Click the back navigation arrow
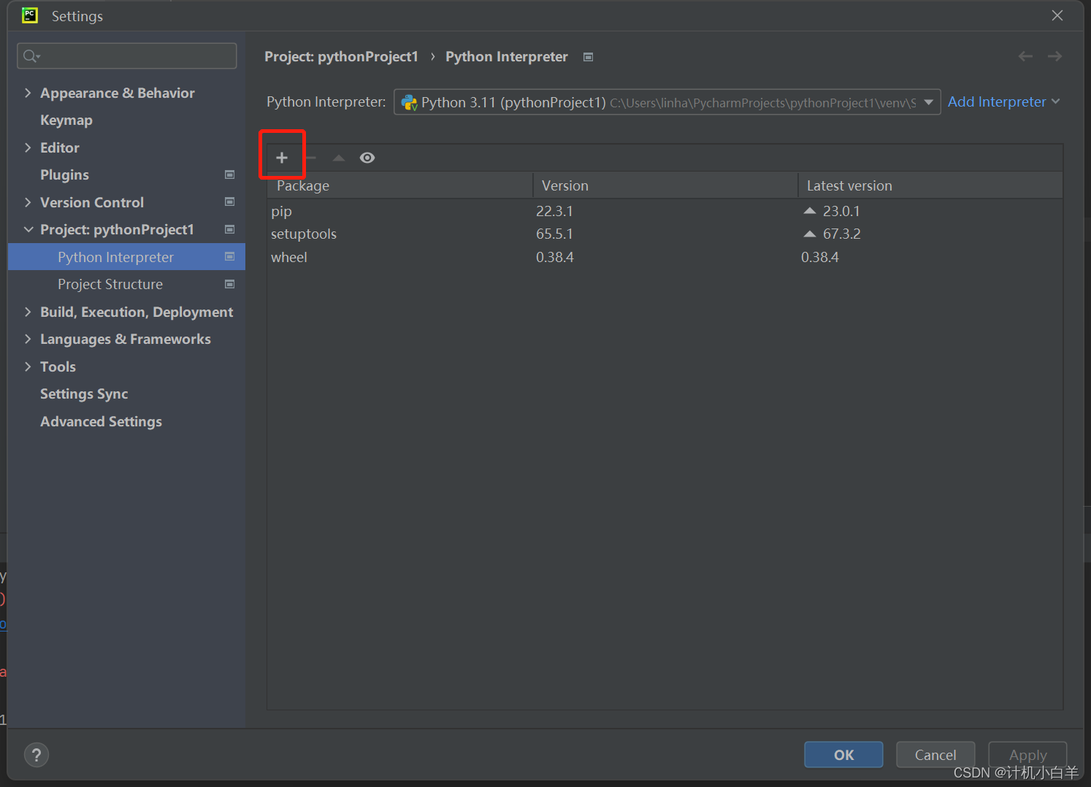 (x=1025, y=56)
